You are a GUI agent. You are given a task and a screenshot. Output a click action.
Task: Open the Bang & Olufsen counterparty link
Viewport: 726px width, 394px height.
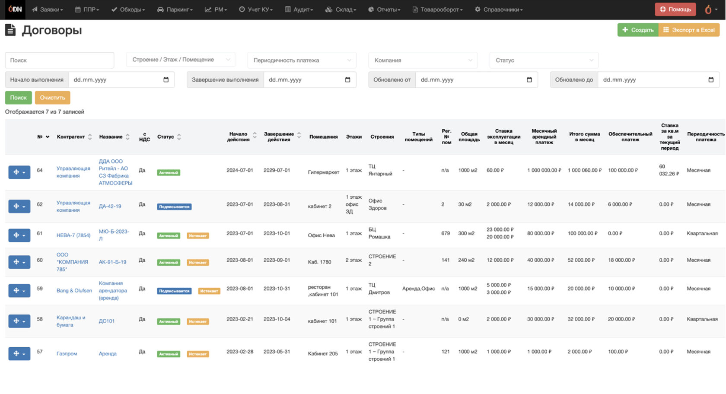pos(74,291)
